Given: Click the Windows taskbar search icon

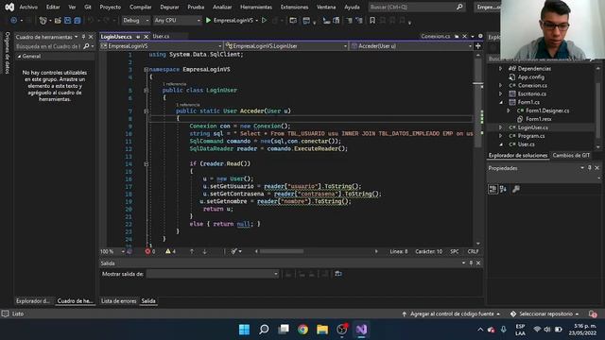Looking at the screenshot, I should 264,330.
